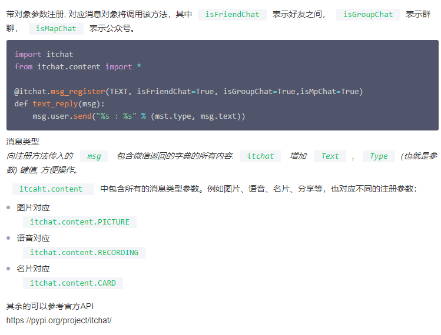Click the itchat.content.CARD code tag
This screenshot has height=335, width=441.
coord(73,283)
